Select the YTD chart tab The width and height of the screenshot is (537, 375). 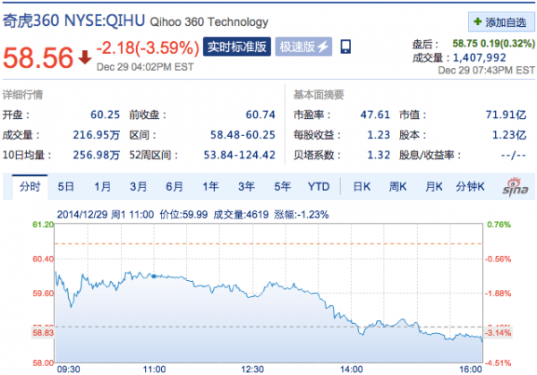click(x=319, y=187)
